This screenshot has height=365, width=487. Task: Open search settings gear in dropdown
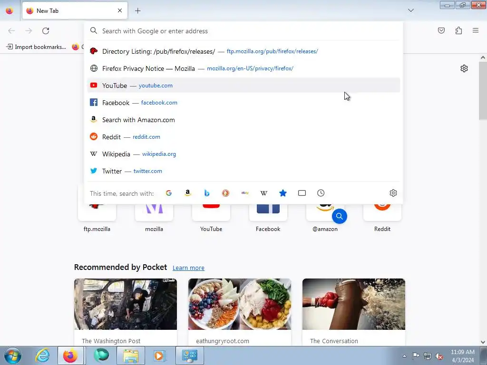pyautogui.click(x=393, y=193)
